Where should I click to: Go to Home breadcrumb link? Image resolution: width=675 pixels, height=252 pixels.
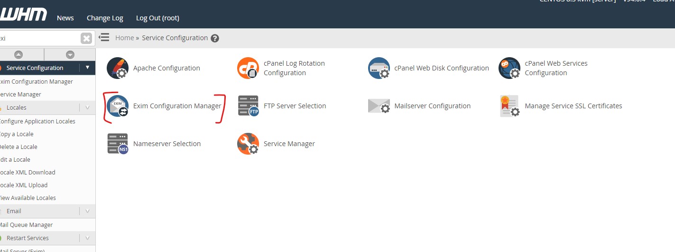coord(124,38)
